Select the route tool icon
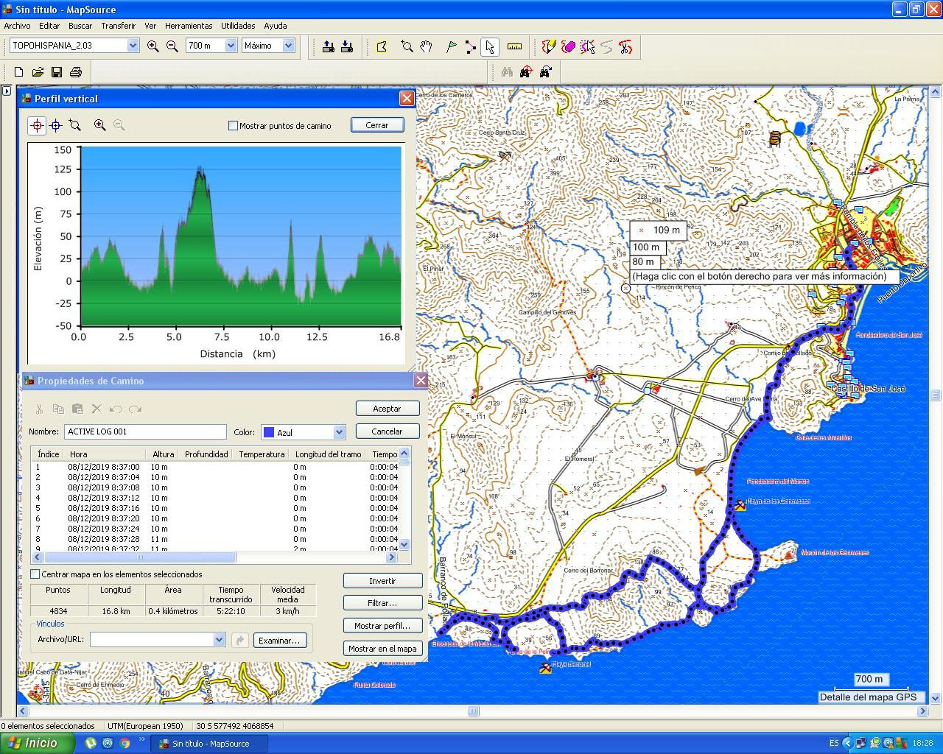This screenshot has width=943, height=754. click(470, 46)
